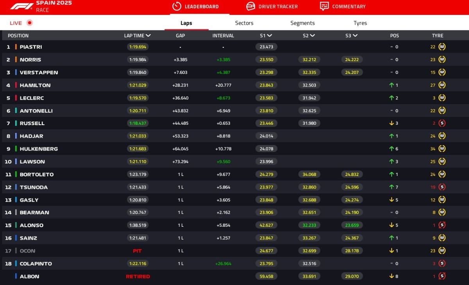Click Hulkenberg's green position-gain arrow
This screenshot has width=469, height=285.
pyautogui.click(x=391, y=149)
